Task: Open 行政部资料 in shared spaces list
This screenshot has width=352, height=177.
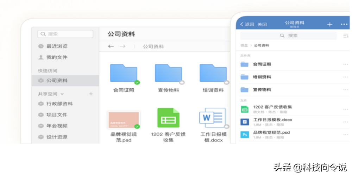Action: 59,104
